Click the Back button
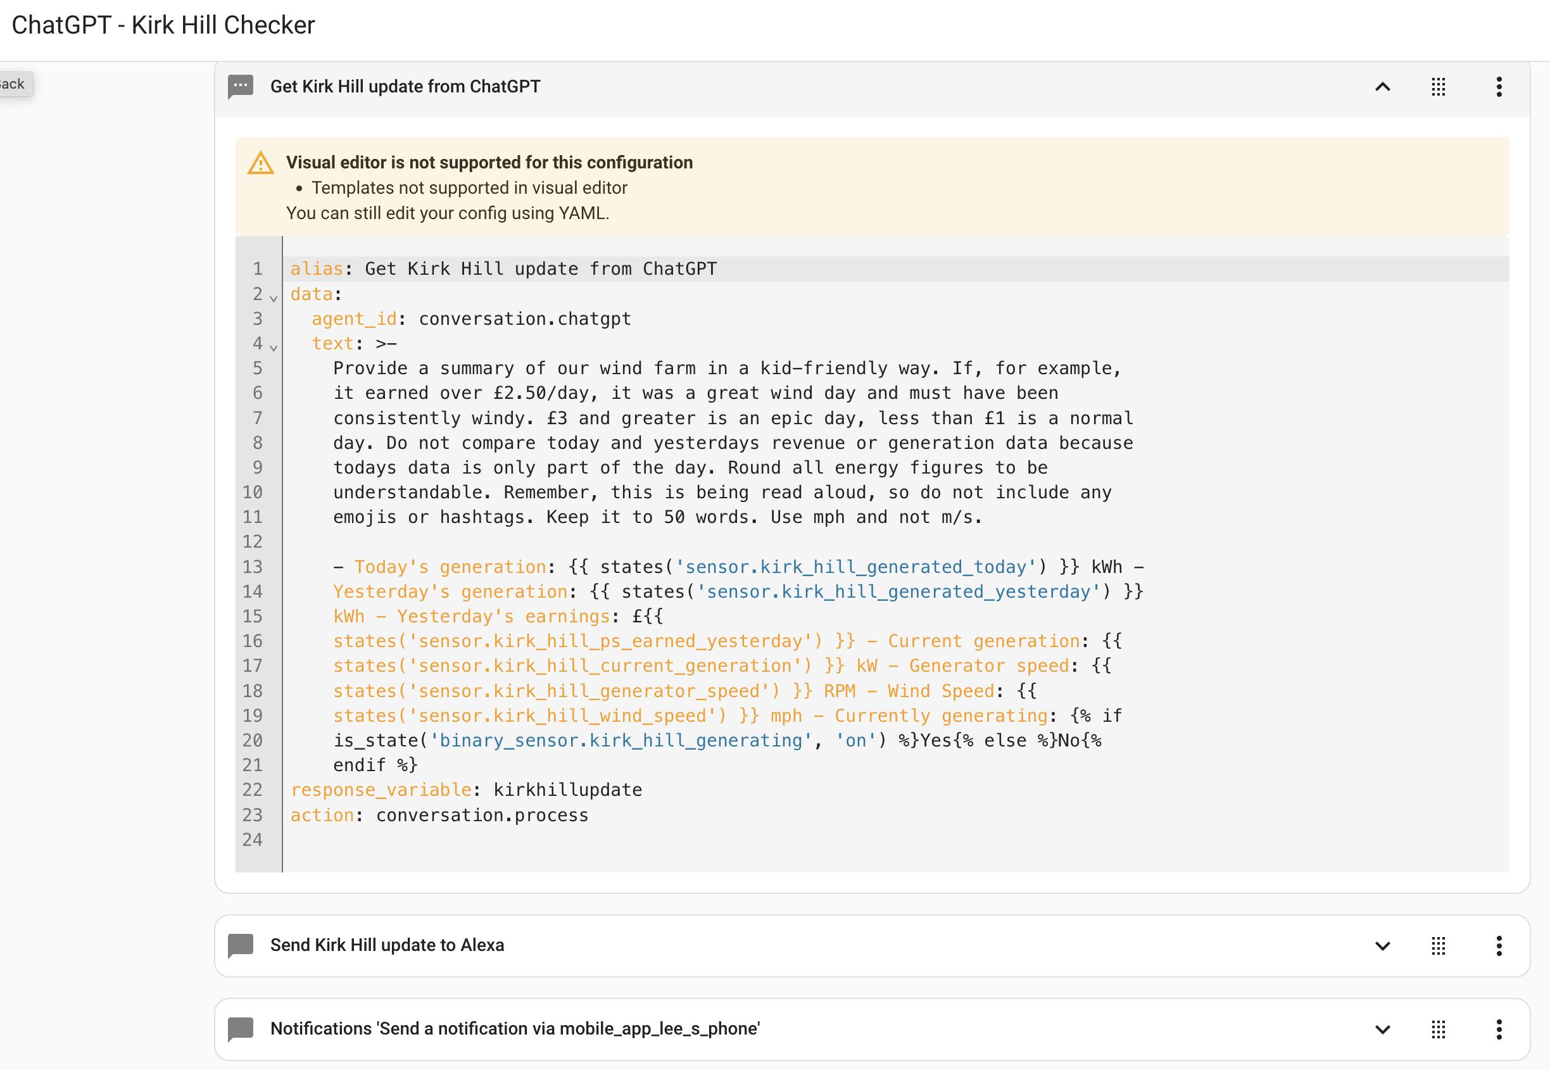 (13, 84)
